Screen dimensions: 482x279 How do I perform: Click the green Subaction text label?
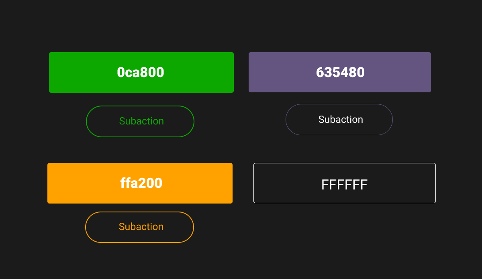(141, 121)
